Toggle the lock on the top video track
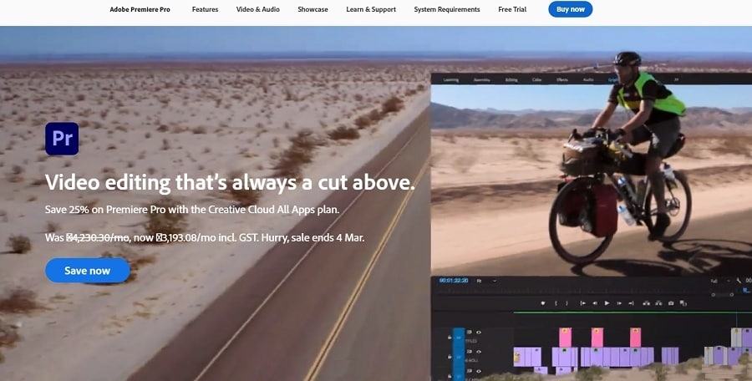This screenshot has height=381, width=752. (x=450, y=338)
